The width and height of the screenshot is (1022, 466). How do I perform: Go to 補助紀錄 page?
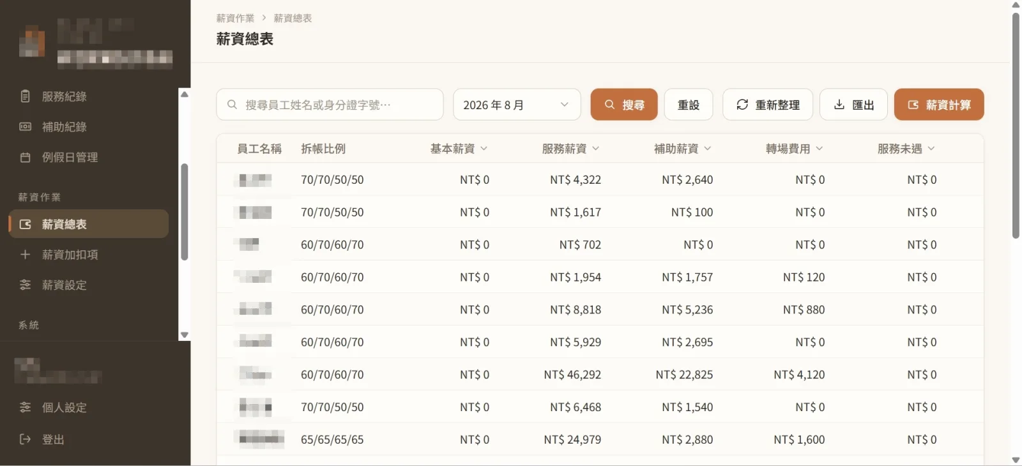89,127
